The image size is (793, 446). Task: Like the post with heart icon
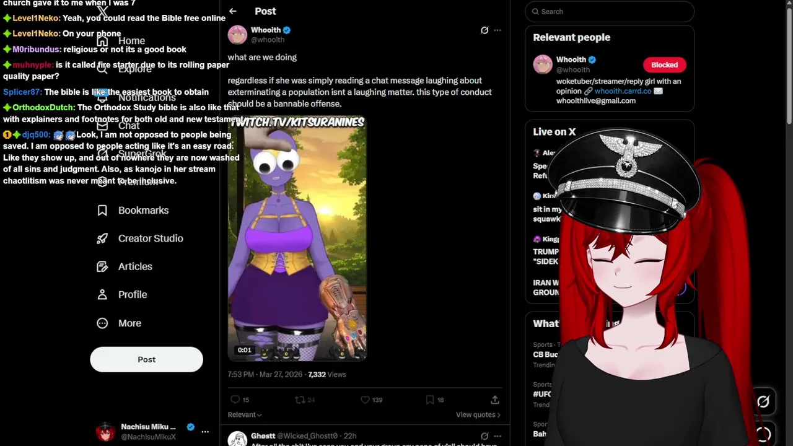point(371,400)
